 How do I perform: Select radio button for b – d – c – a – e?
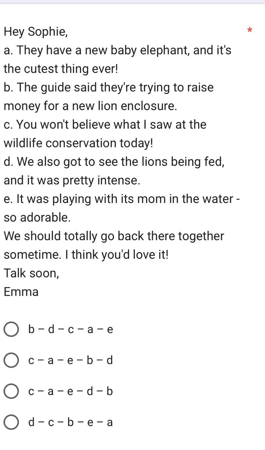11,329
